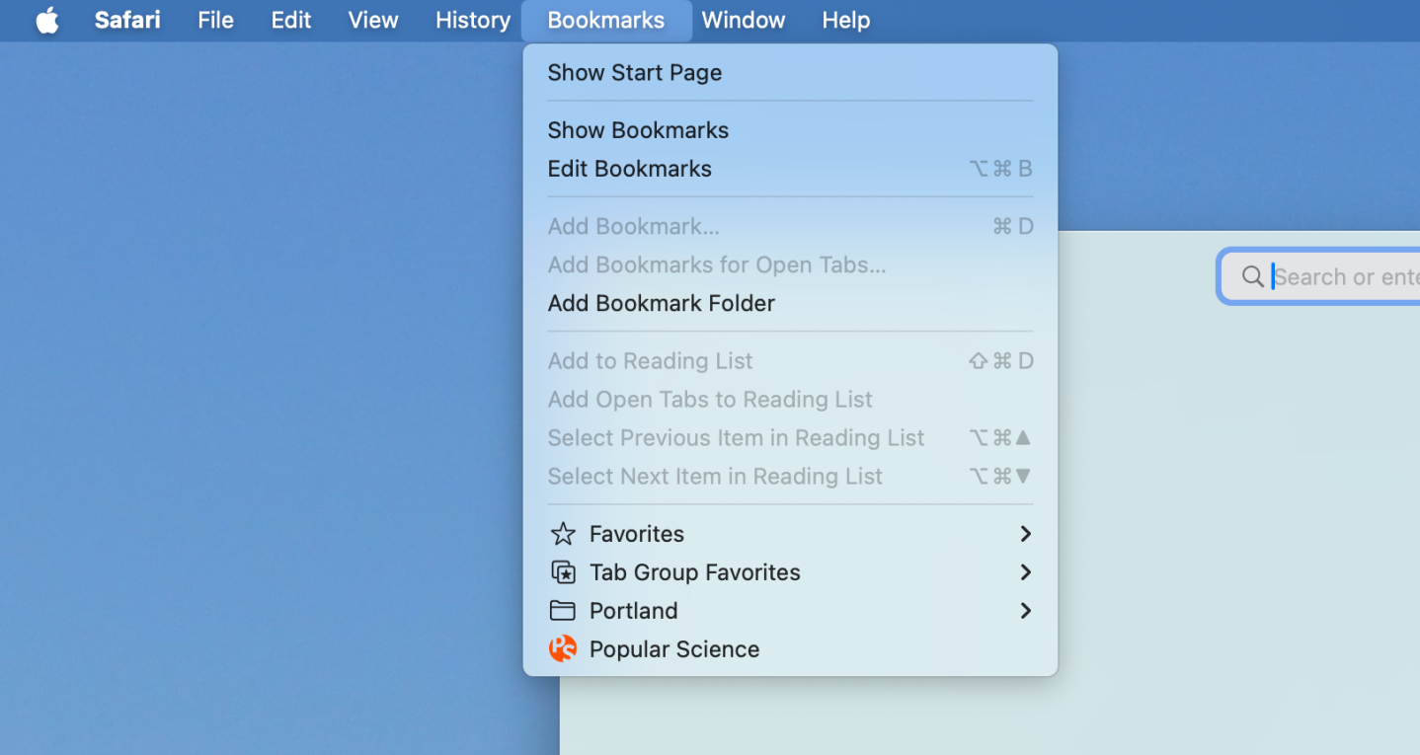Open the File menu

coord(215,20)
